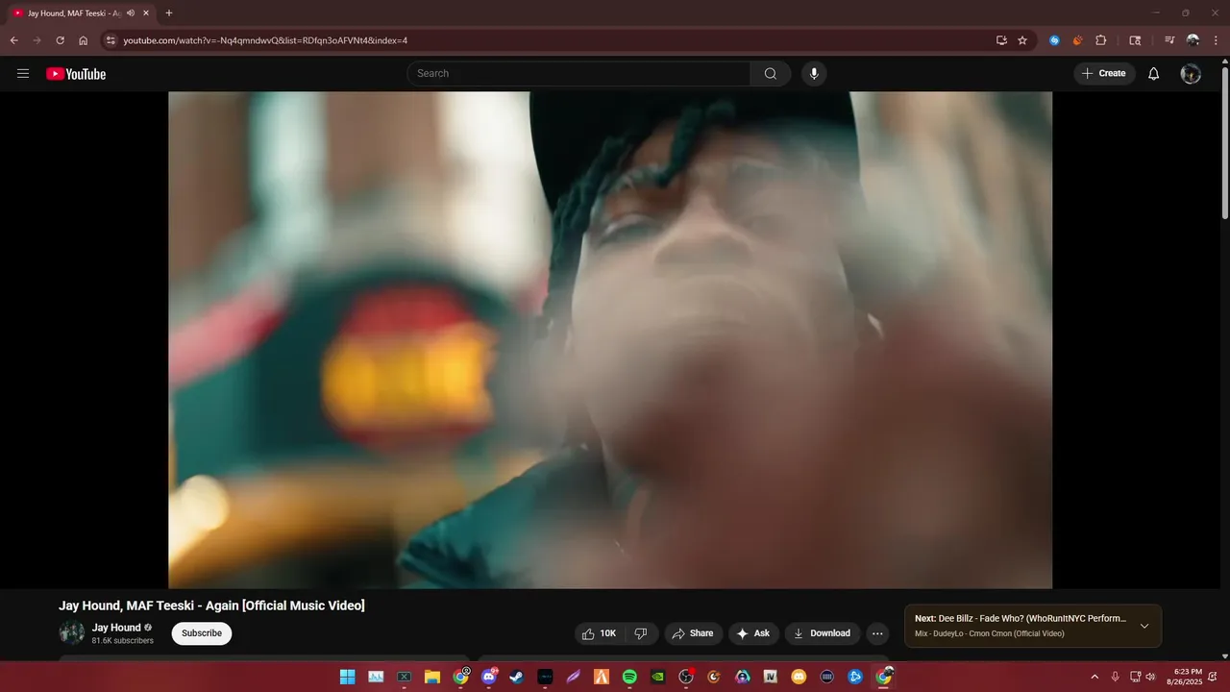Open Windows Start menu

(x=347, y=677)
